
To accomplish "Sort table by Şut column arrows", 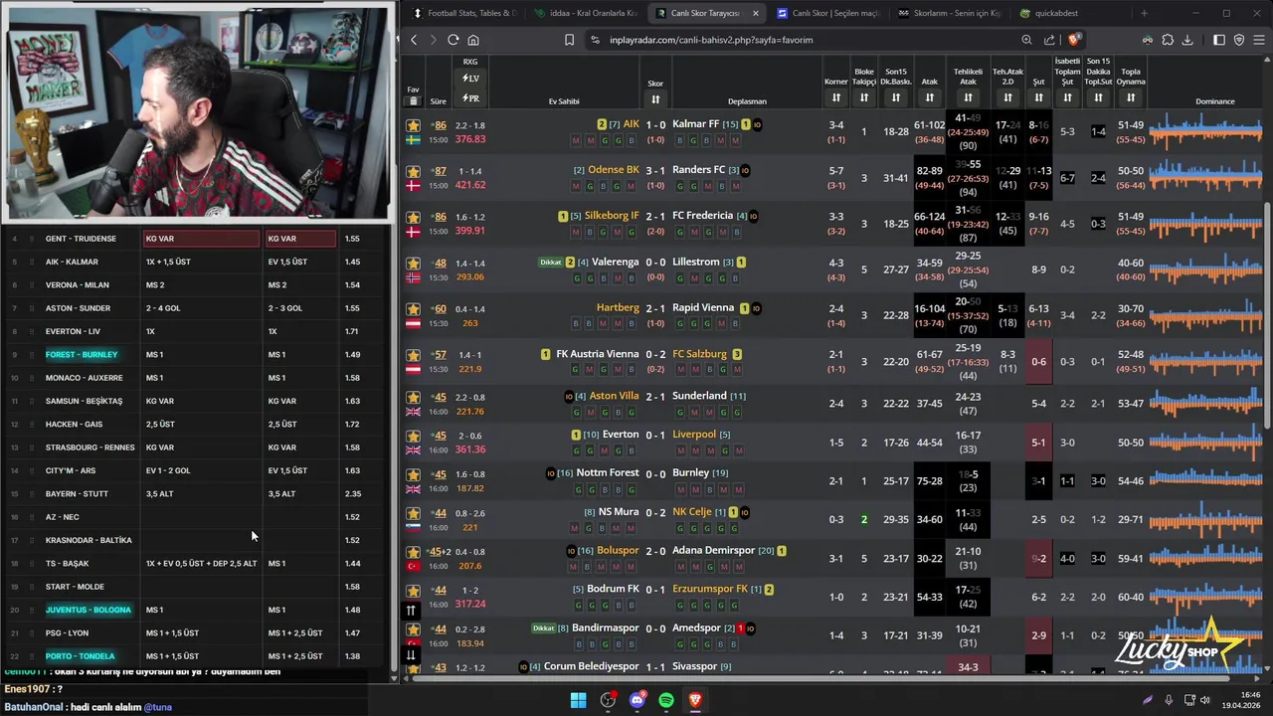I will click(x=1038, y=97).
